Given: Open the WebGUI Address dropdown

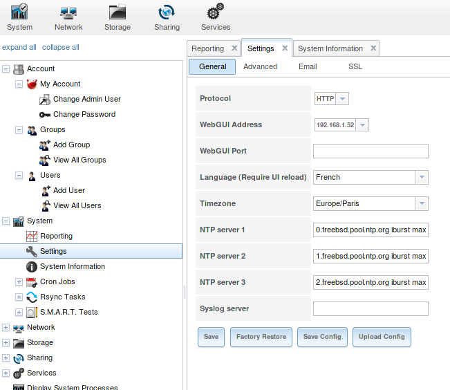Looking at the screenshot, I should pos(362,125).
